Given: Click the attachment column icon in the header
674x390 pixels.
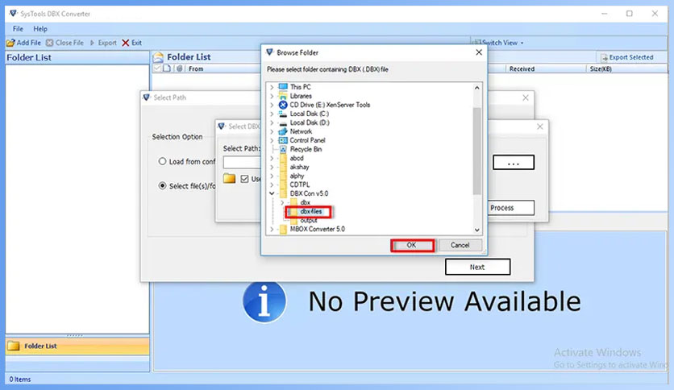Looking at the screenshot, I should click(x=180, y=68).
